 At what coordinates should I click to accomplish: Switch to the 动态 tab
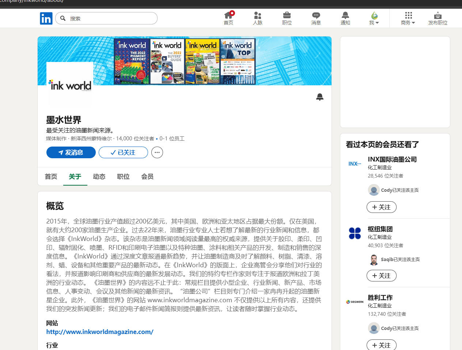tap(99, 176)
